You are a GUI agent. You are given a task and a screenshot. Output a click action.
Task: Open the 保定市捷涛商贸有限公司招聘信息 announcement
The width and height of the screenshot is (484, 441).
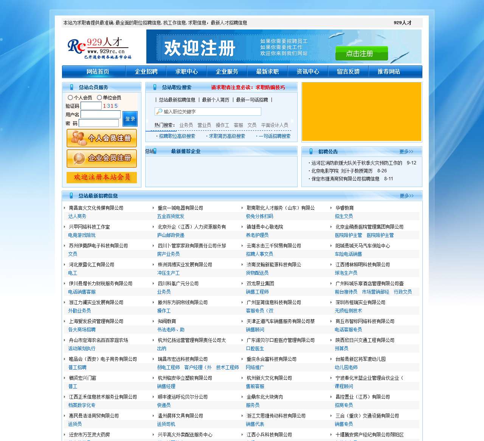[x=345, y=179]
